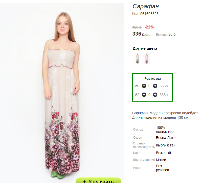The height and width of the screenshot is (183, 199).
Task: Click the Сарафан product title
Action: pyautogui.click(x=146, y=6)
